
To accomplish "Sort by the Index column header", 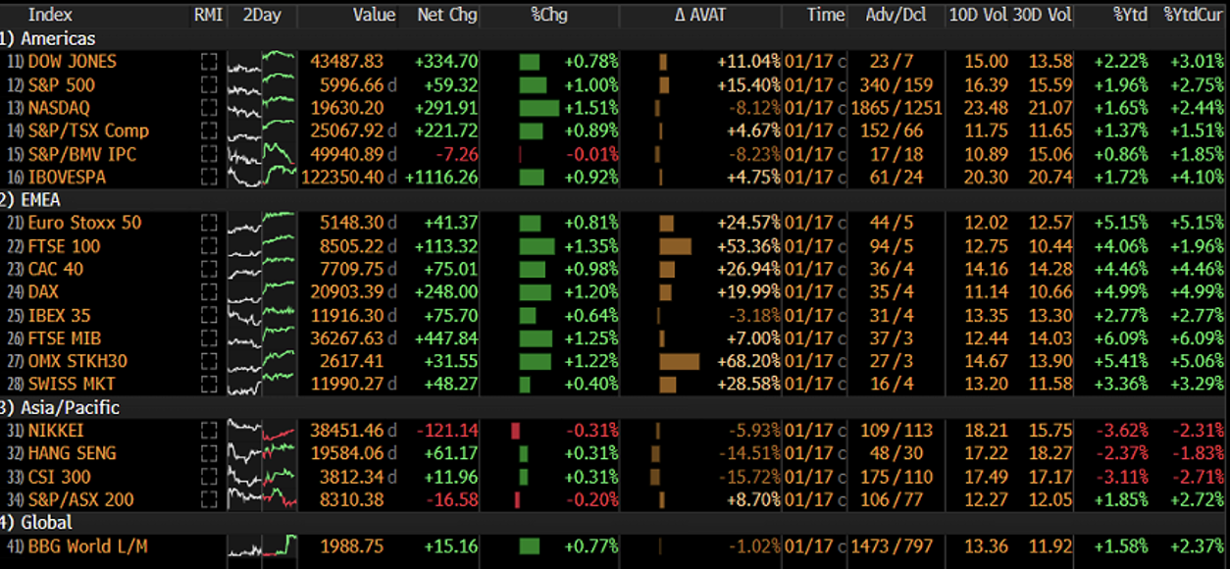I will click(48, 15).
